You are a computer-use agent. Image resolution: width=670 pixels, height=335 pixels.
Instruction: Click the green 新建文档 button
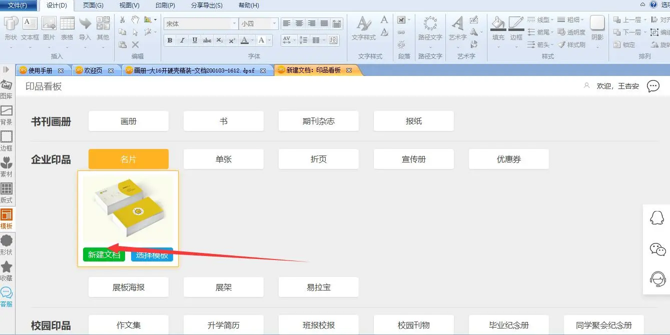(104, 254)
